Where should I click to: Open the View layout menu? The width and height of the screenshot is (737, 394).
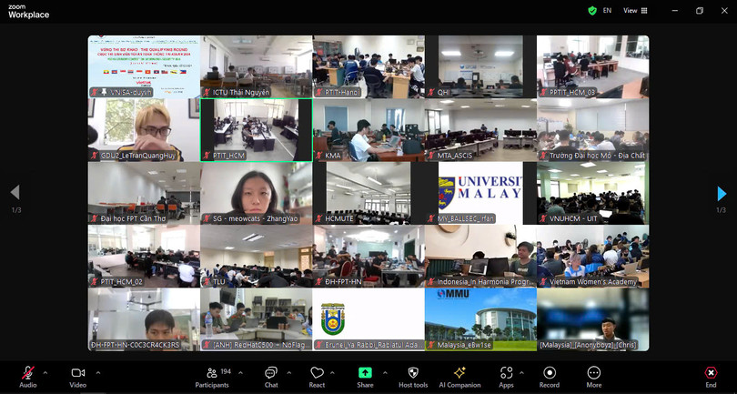pos(635,11)
